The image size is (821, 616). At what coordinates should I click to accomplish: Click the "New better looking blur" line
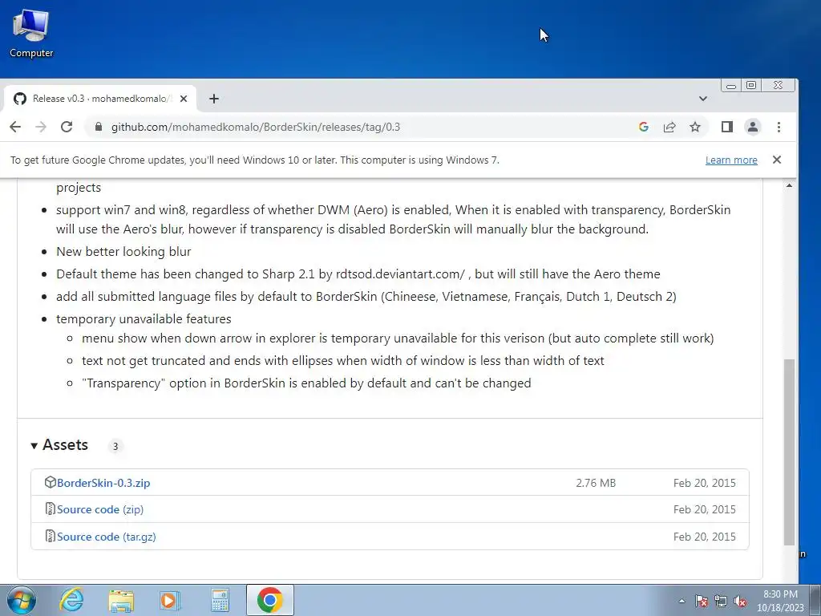pyautogui.click(x=123, y=251)
